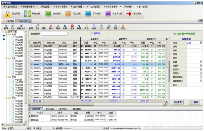
Task: Open the 台账 ledger icon
Action: click(94, 27)
